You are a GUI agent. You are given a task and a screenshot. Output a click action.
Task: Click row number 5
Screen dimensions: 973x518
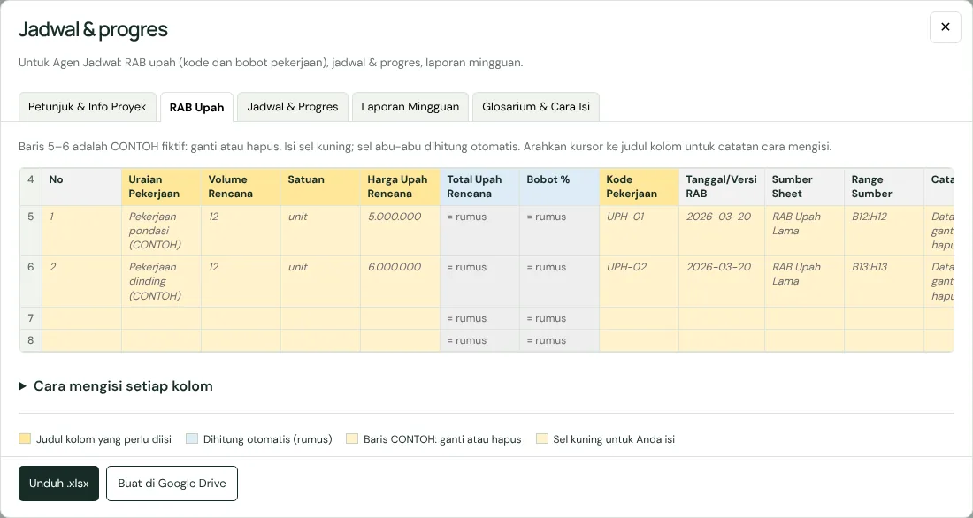[30, 231]
